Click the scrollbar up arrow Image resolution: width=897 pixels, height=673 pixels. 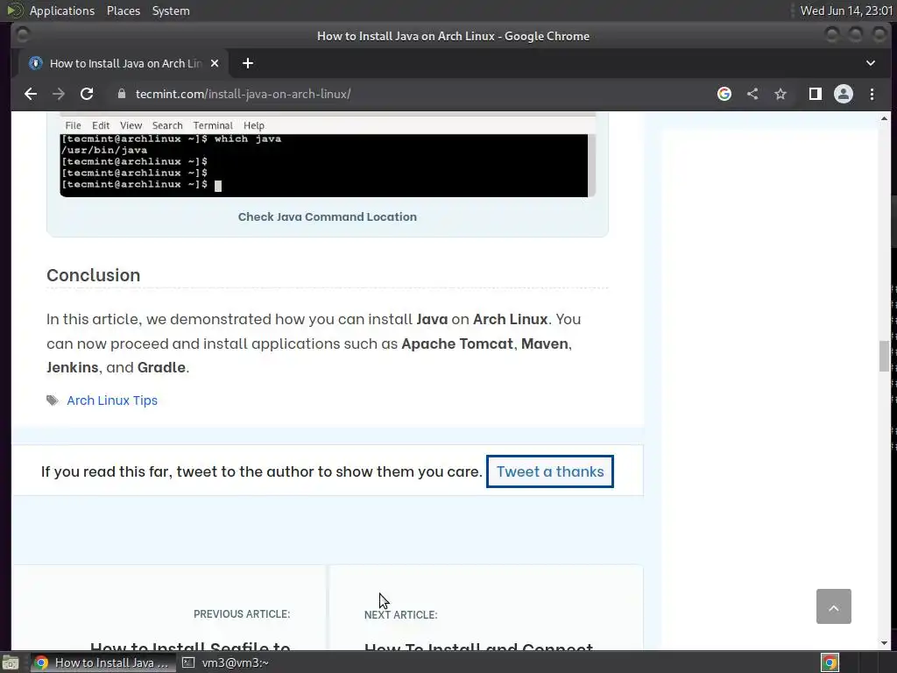885,118
